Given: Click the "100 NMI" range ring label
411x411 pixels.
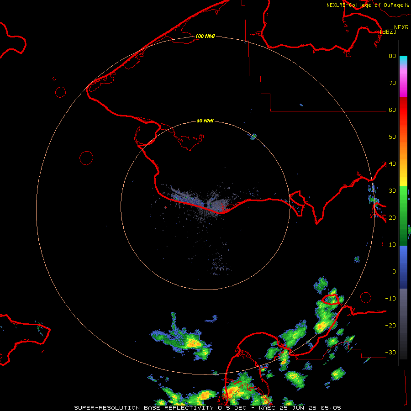Looking at the screenshot, I should (x=205, y=36).
